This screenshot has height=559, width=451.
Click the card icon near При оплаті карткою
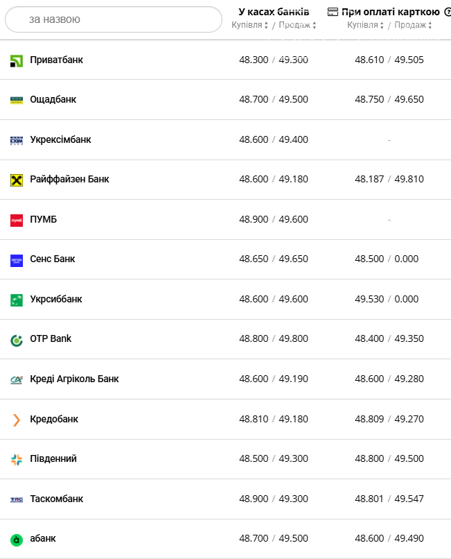[x=333, y=12]
